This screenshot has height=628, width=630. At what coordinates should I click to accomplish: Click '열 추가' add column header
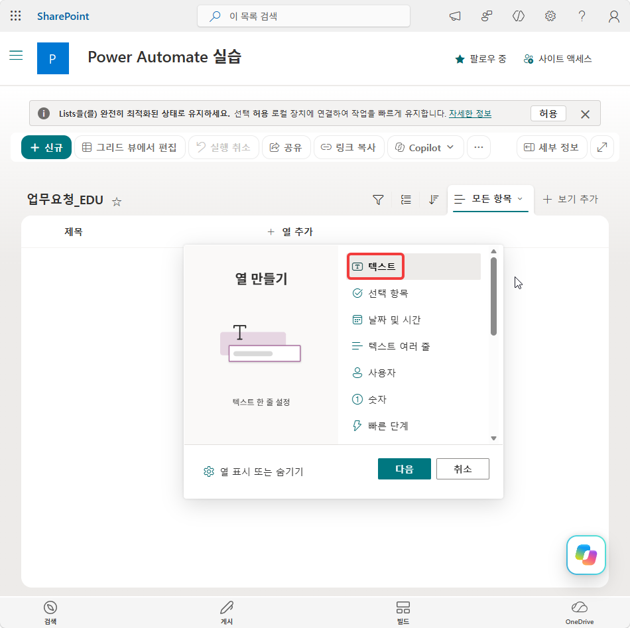[290, 232]
